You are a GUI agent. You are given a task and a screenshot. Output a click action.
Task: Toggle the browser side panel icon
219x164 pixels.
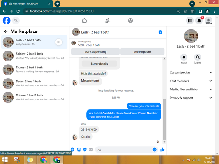pos(200,11)
